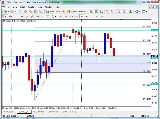This screenshot has width=160, height=119.
Task: Open the Indicators list icon
Action: pyautogui.click(x=130, y=11)
